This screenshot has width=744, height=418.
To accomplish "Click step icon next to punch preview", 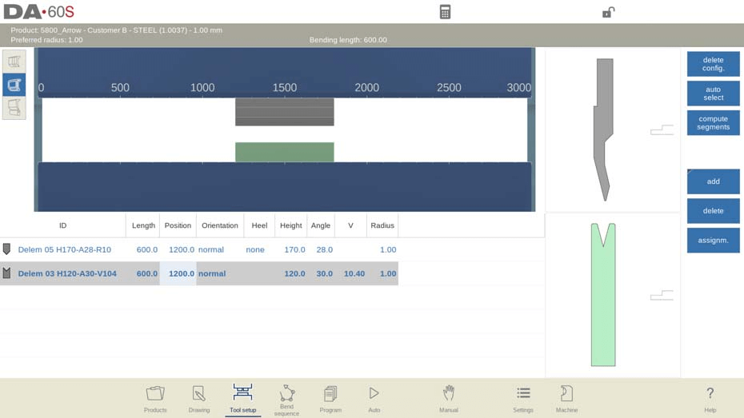I will (661, 129).
